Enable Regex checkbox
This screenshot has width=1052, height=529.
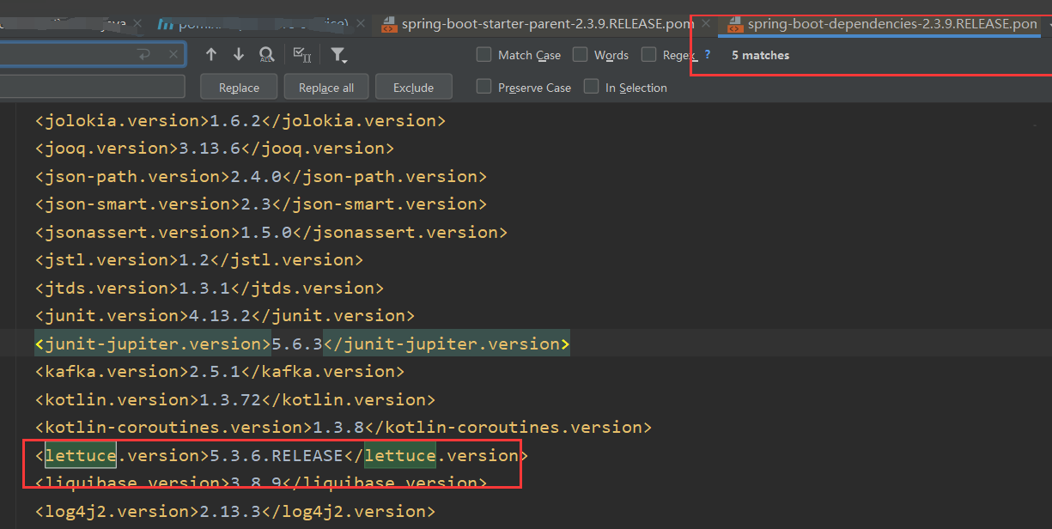point(648,54)
